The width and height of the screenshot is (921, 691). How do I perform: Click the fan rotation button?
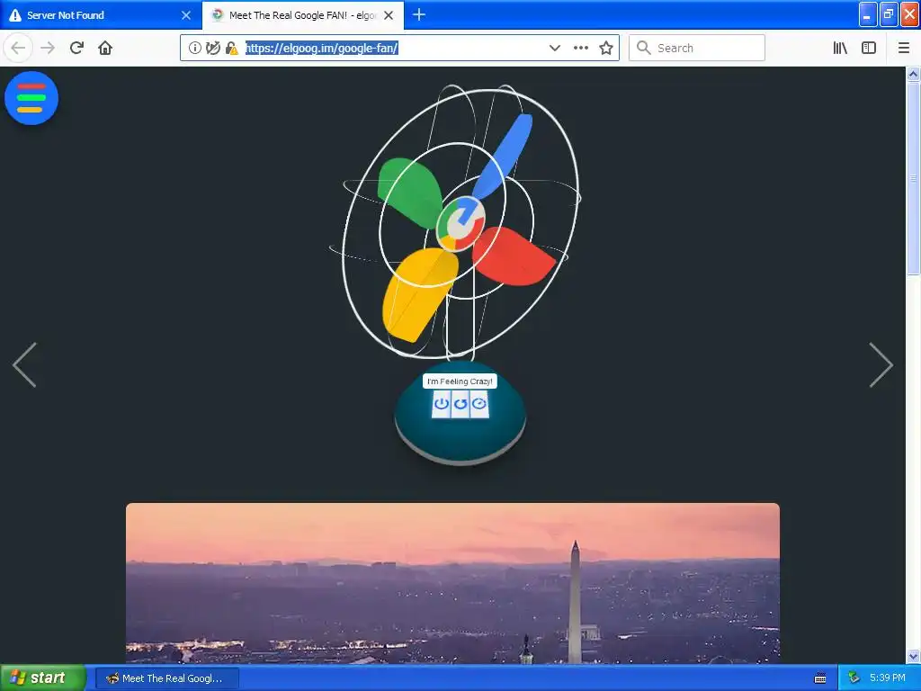[x=460, y=404]
